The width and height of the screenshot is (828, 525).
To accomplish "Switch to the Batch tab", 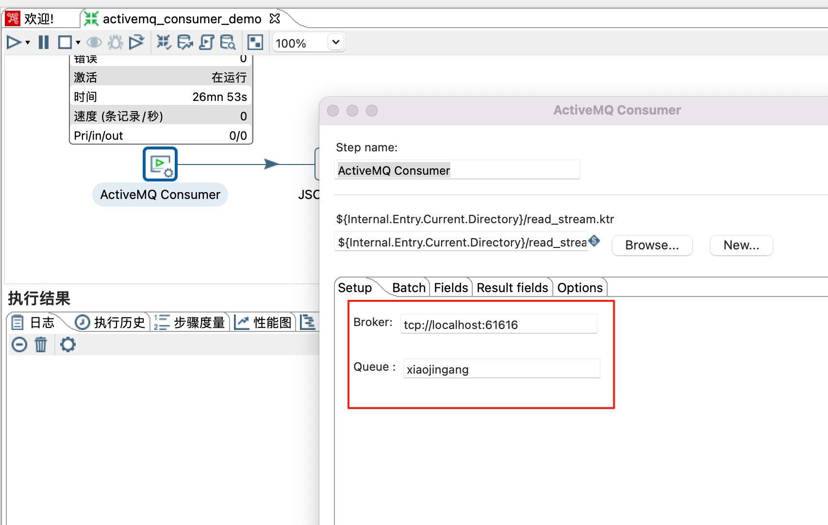I will click(409, 288).
